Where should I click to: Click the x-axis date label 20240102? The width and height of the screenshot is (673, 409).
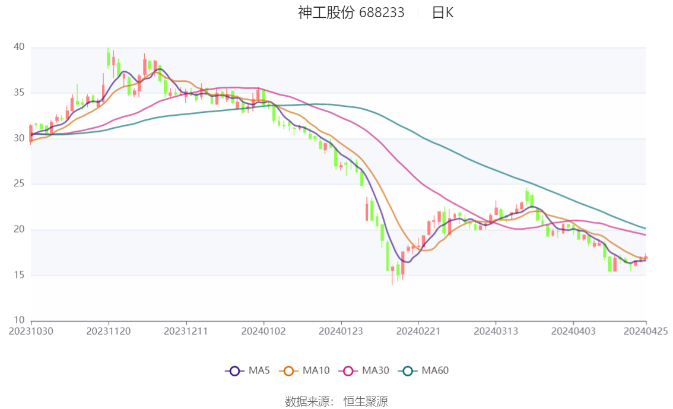click(x=264, y=331)
